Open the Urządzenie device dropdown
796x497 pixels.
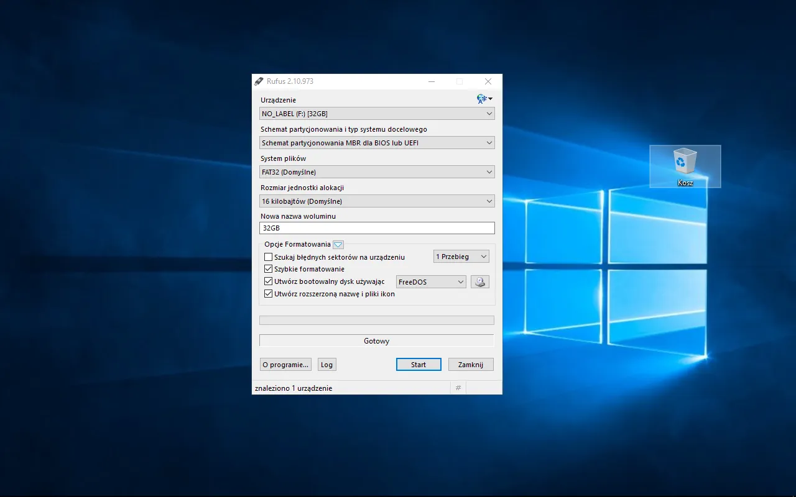point(377,113)
